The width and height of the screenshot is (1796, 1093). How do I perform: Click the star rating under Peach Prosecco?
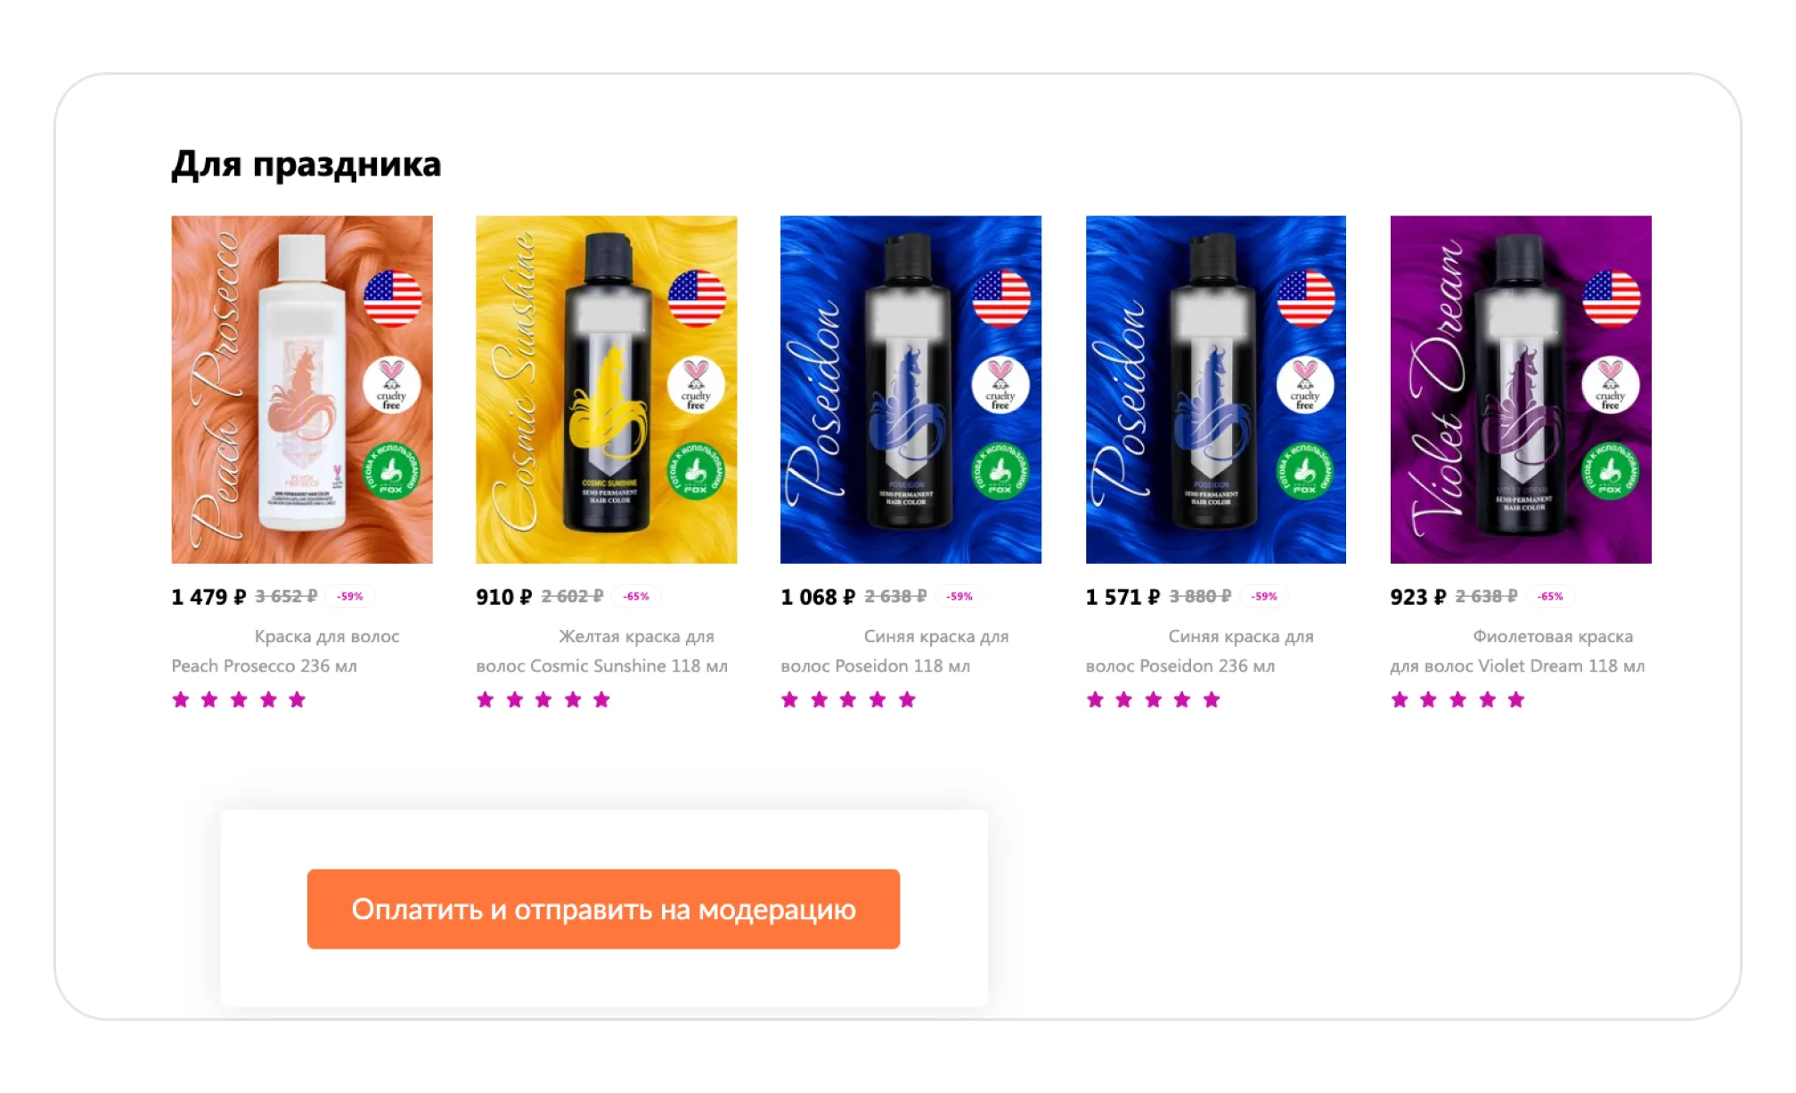(239, 700)
